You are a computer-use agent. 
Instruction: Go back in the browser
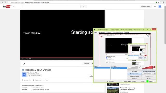pyautogui.click(x=2, y=2)
